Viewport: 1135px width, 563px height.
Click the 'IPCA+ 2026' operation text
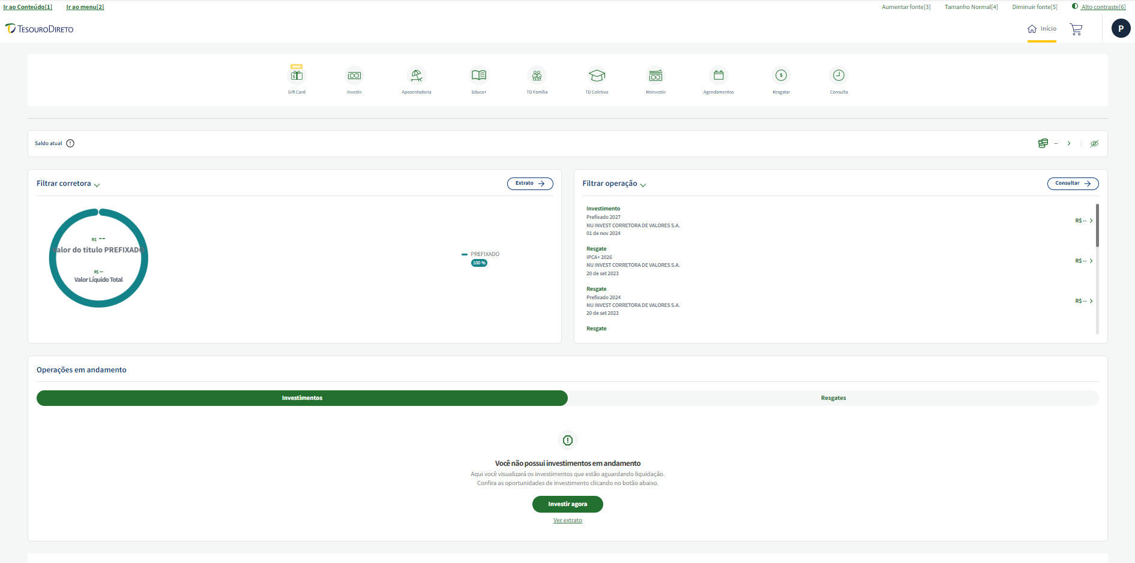[x=599, y=257]
